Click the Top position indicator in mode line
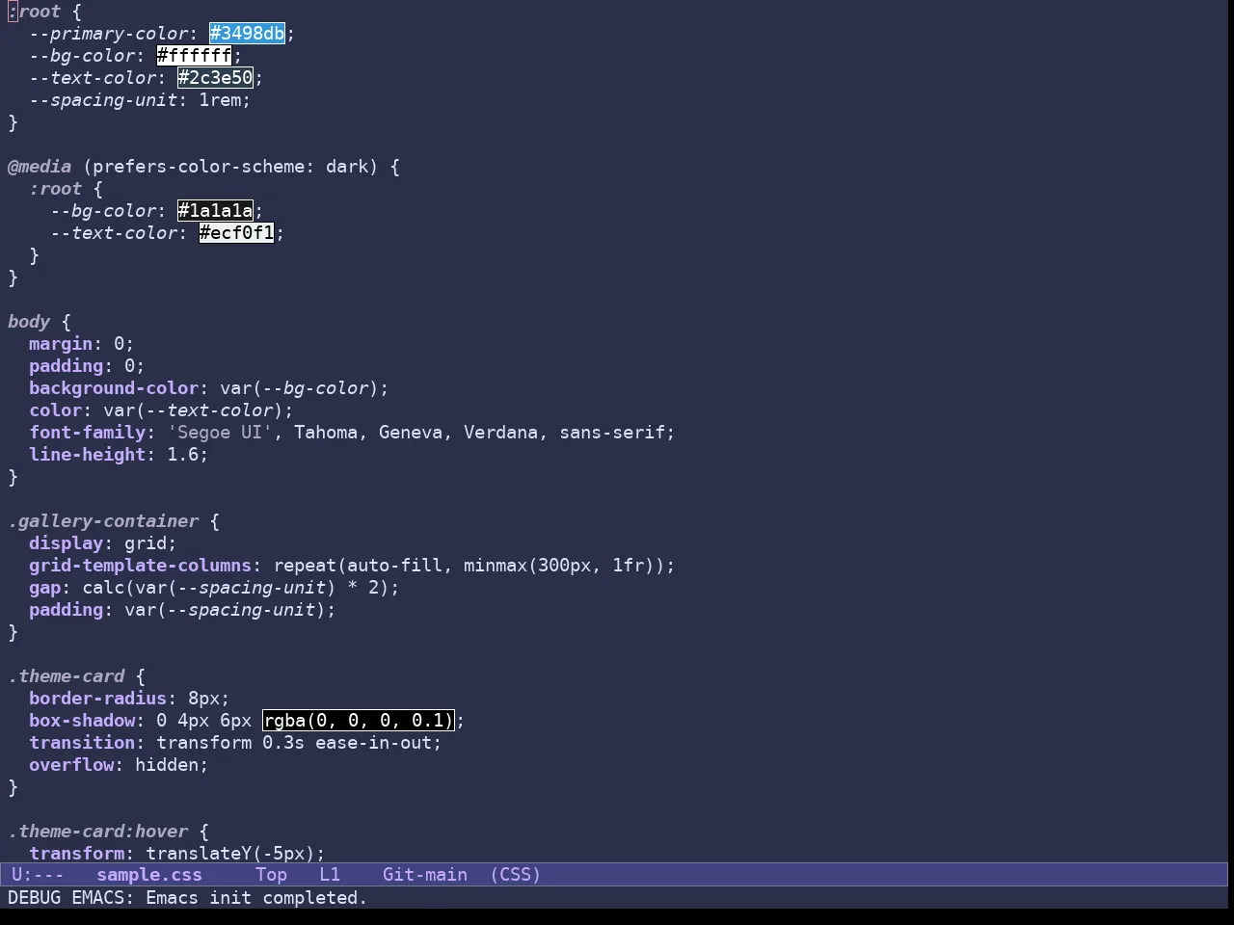The height and width of the screenshot is (925, 1234). tap(271, 875)
